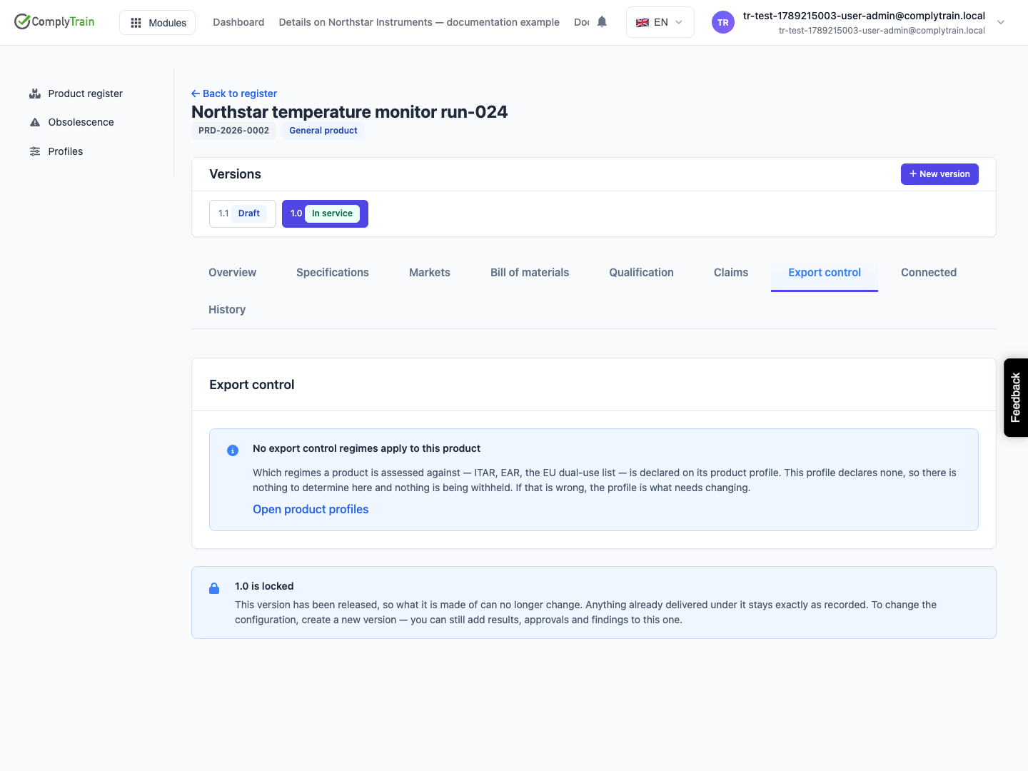This screenshot has height=771, width=1028.
Task: Click the info circle icon in notice
Action: (x=233, y=450)
